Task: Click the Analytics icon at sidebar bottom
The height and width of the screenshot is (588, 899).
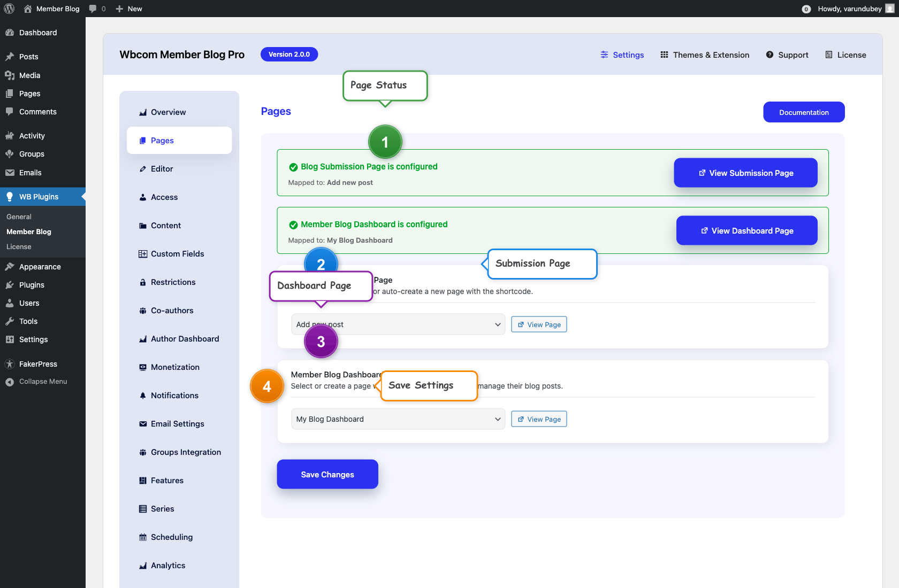Action: click(142, 565)
